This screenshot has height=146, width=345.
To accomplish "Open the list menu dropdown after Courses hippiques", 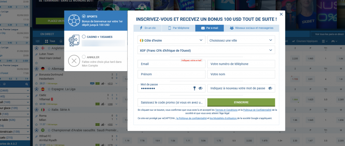I will [x=324, y=41].
